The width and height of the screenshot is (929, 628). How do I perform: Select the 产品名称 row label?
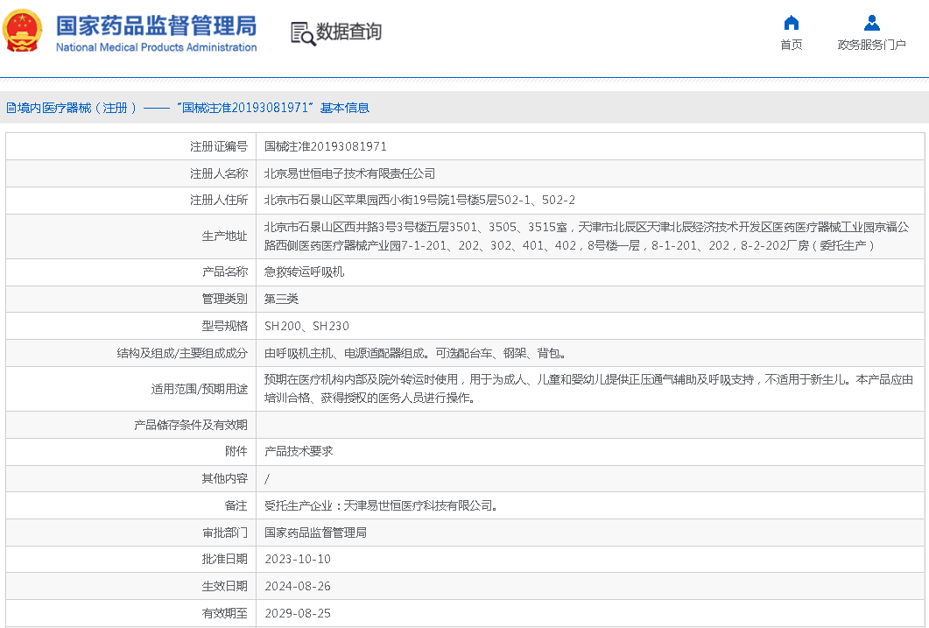click(224, 272)
